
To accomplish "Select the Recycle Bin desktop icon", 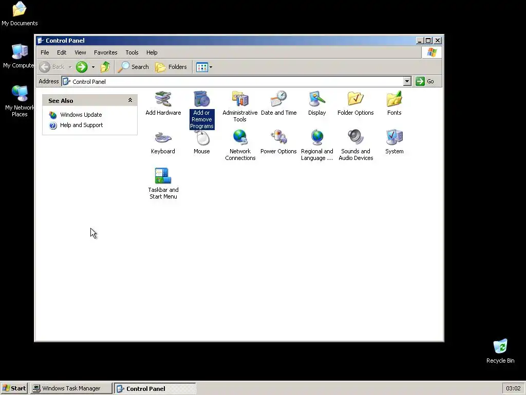I will pos(500,351).
